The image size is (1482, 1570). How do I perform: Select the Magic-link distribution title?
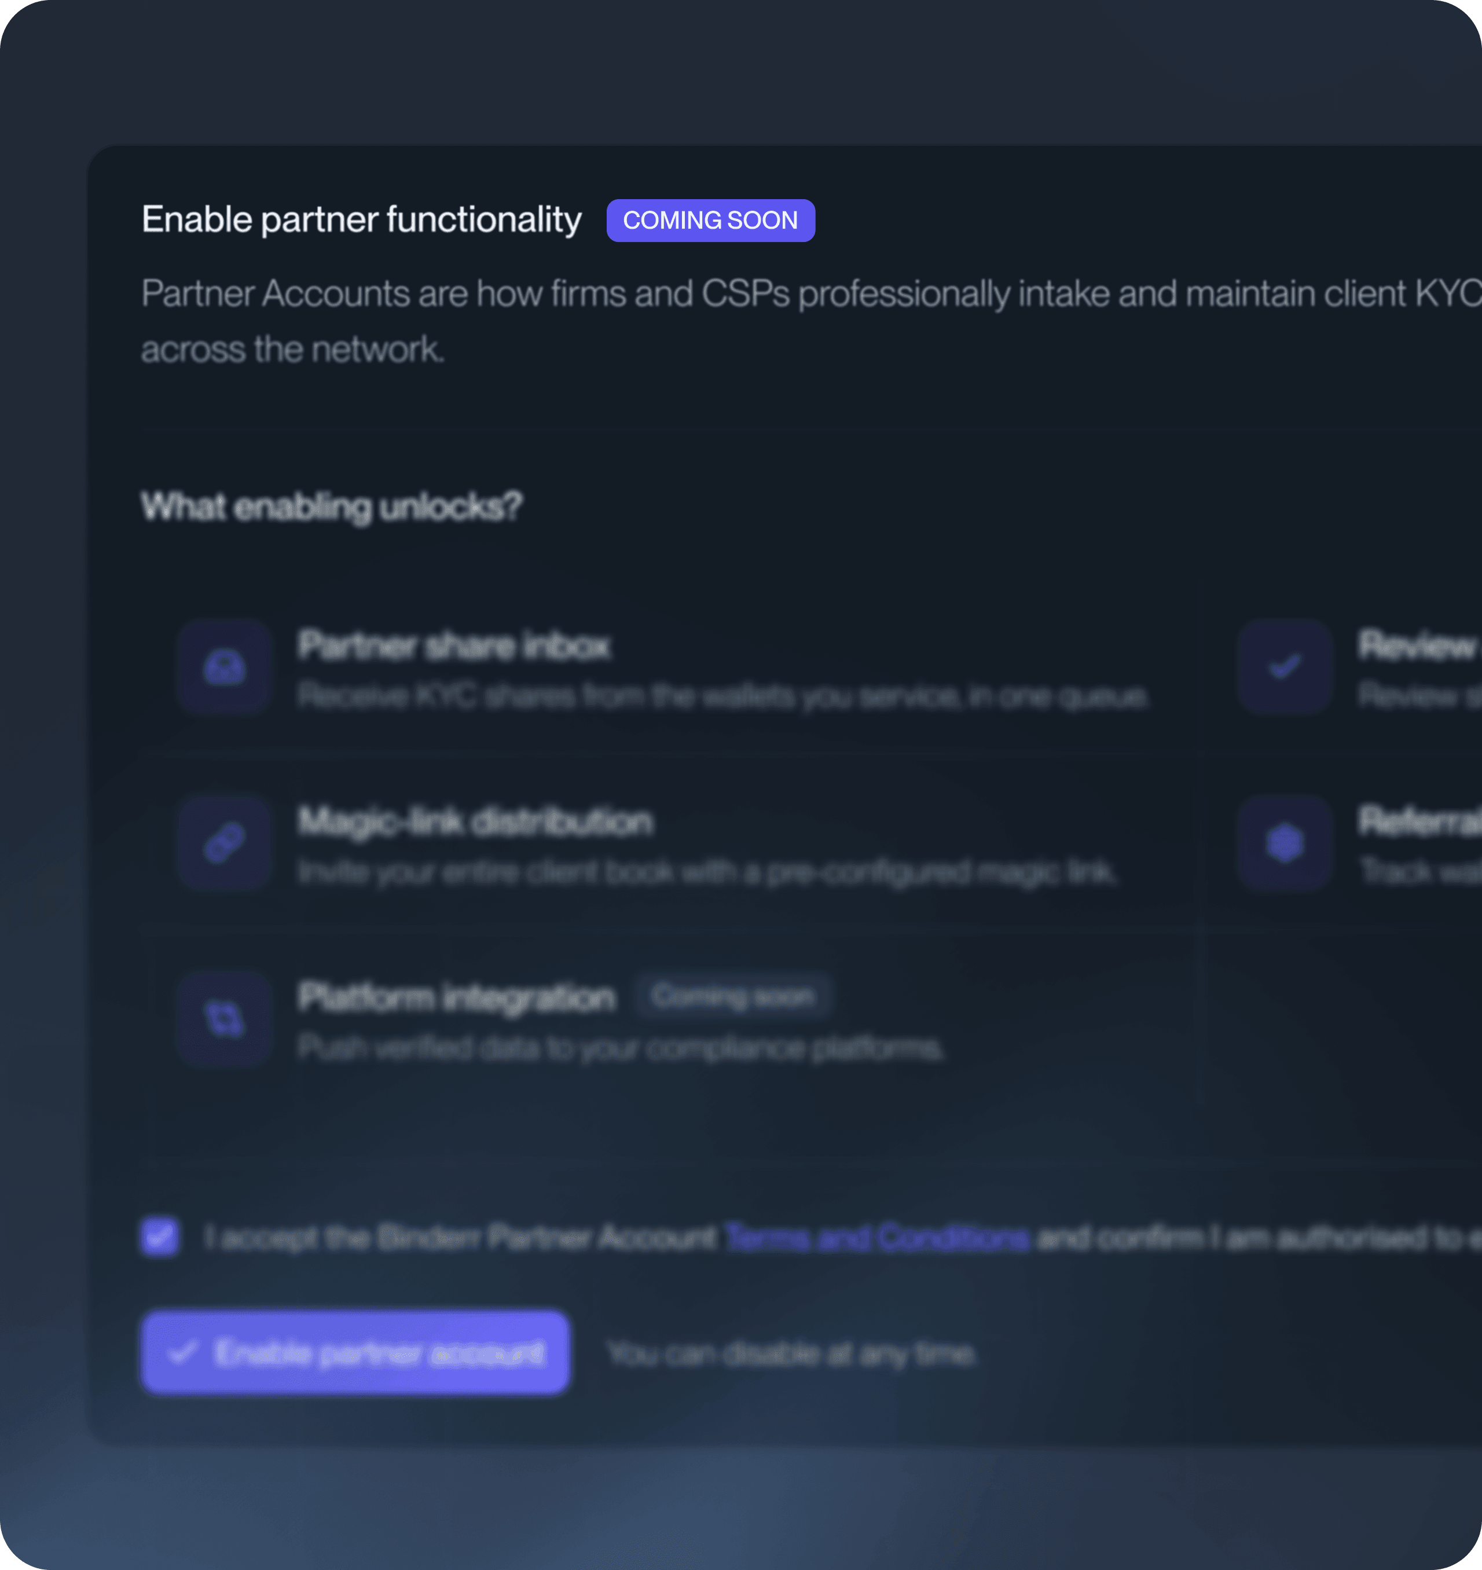click(x=475, y=821)
